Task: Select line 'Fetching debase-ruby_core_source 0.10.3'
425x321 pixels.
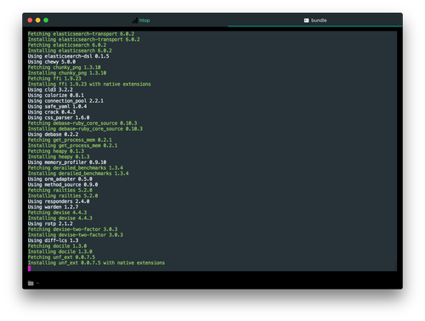Action: click(x=82, y=123)
